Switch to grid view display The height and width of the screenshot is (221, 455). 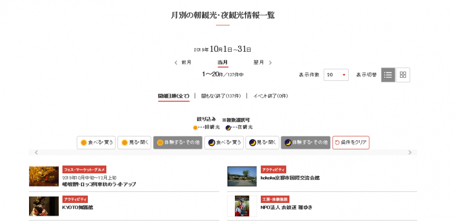pos(403,75)
